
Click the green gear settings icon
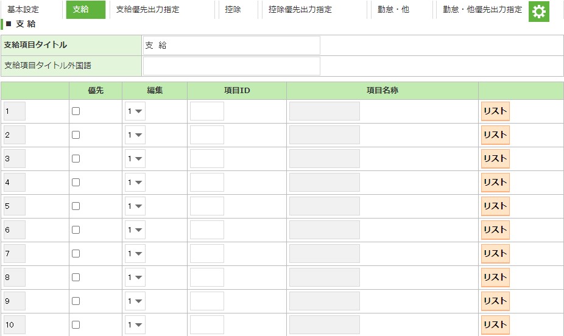click(538, 12)
